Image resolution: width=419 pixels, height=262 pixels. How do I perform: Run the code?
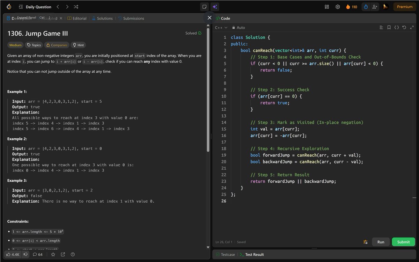(x=381, y=242)
